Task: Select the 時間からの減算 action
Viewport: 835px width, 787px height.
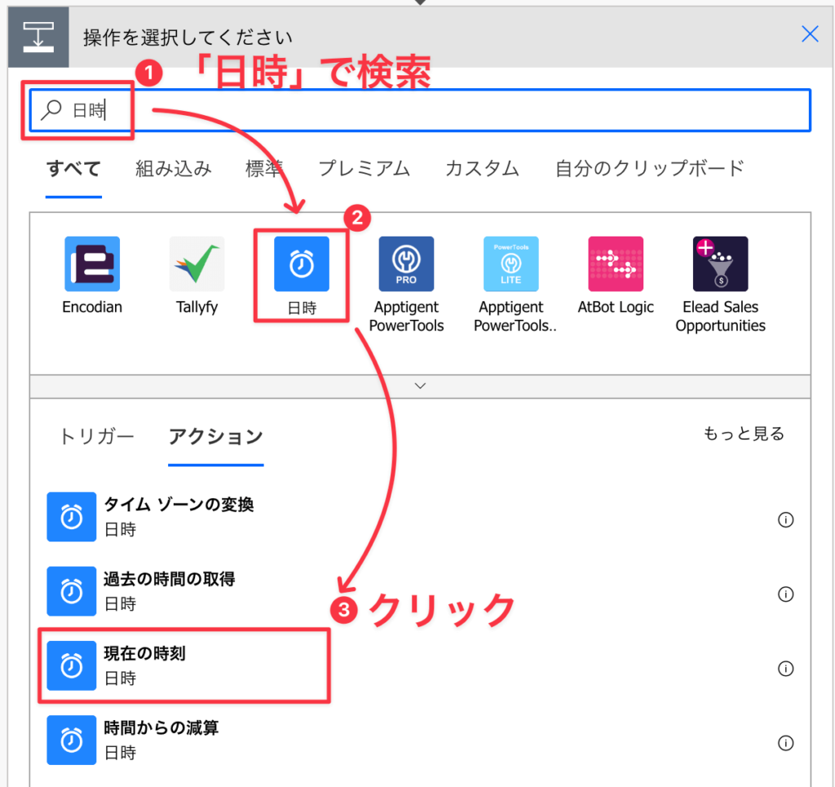Action: click(x=420, y=741)
